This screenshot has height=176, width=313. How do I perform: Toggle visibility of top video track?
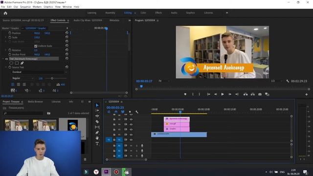[x=131, y=119]
